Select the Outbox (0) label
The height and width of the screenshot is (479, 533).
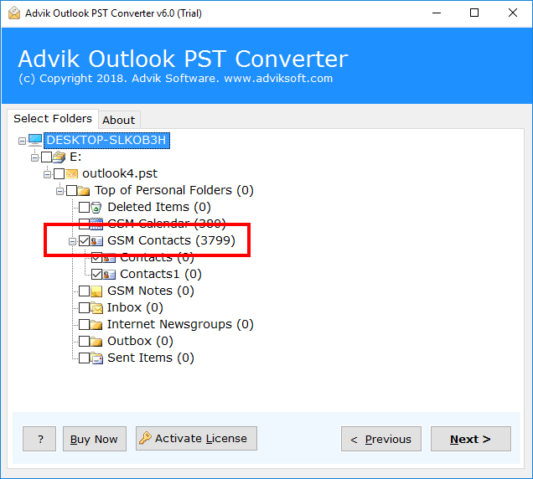tap(140, 341)
